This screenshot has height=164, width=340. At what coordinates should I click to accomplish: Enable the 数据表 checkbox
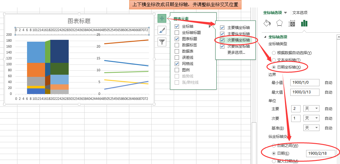177,51
